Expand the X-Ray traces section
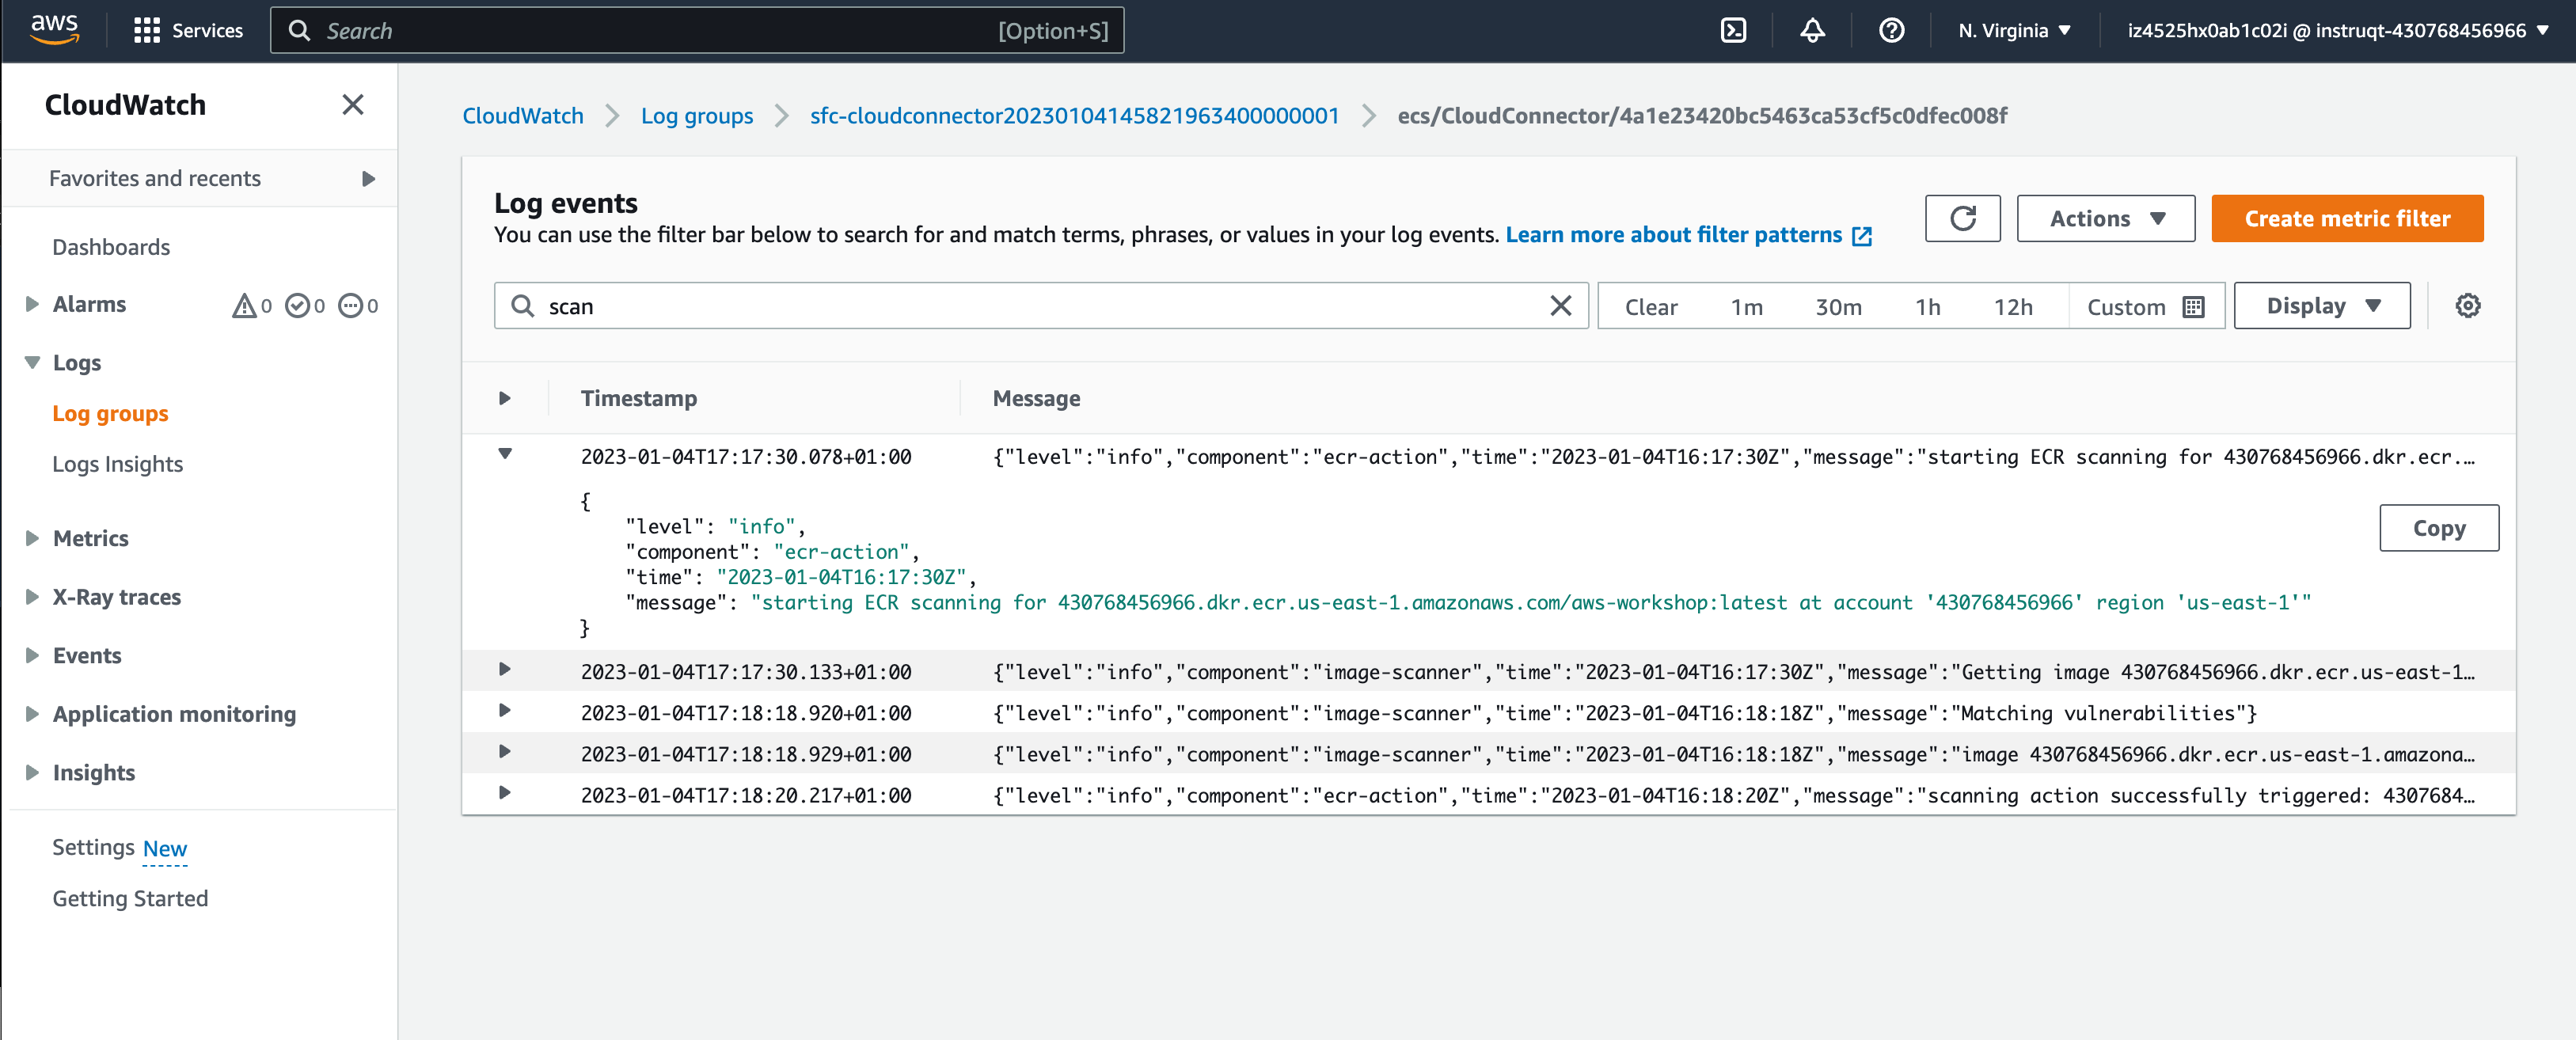Image resolution: width=2576 pixels, height=1040 pixels. (x=32, y=597)
